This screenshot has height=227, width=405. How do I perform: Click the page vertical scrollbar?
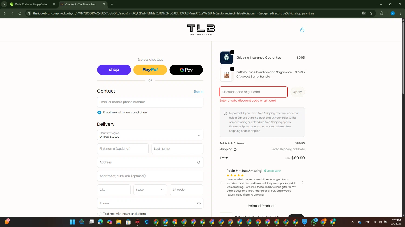tap(403, 58)
